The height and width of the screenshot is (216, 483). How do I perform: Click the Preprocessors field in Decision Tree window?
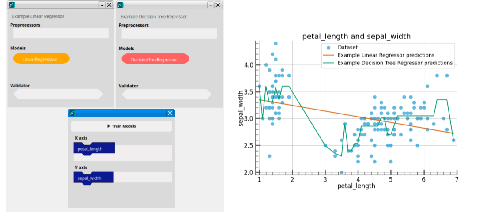tap(169, 33)
